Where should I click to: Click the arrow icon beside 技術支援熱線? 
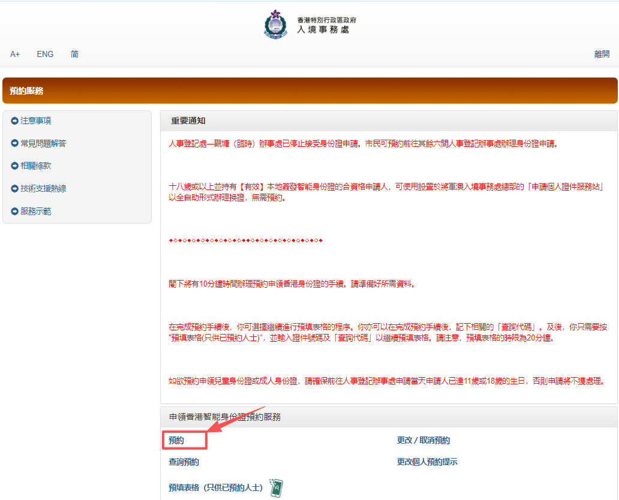click(15, 189)
